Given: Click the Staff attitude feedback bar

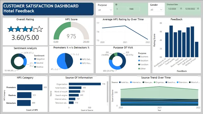Looking at the screenshot, I should [193, 42].
